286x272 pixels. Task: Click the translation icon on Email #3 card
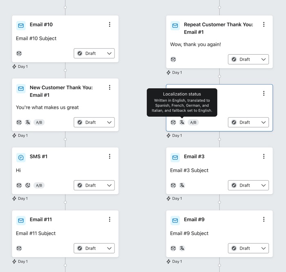tap(182, 185)
